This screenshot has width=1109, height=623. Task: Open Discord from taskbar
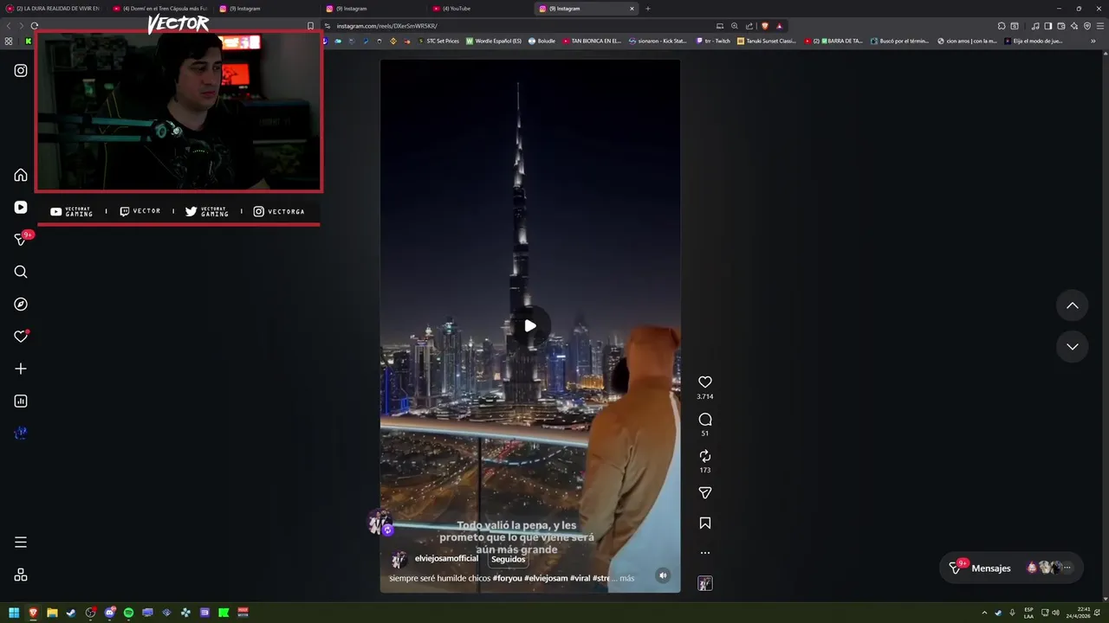tap(109, 613)
